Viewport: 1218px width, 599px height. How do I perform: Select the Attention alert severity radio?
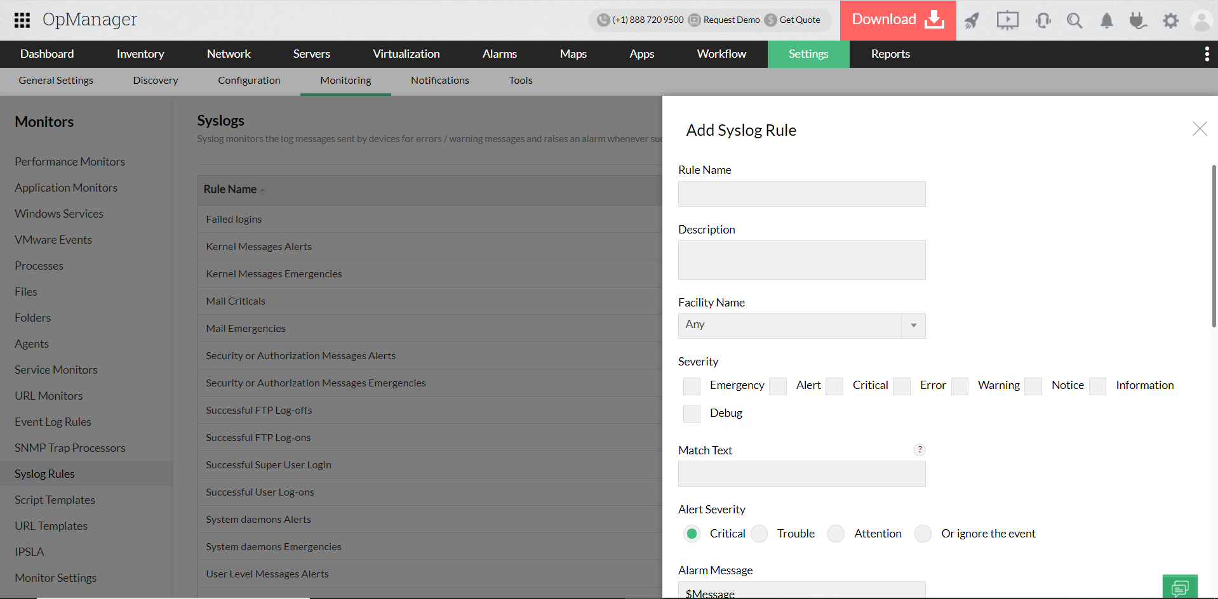(x=836, y=534)
